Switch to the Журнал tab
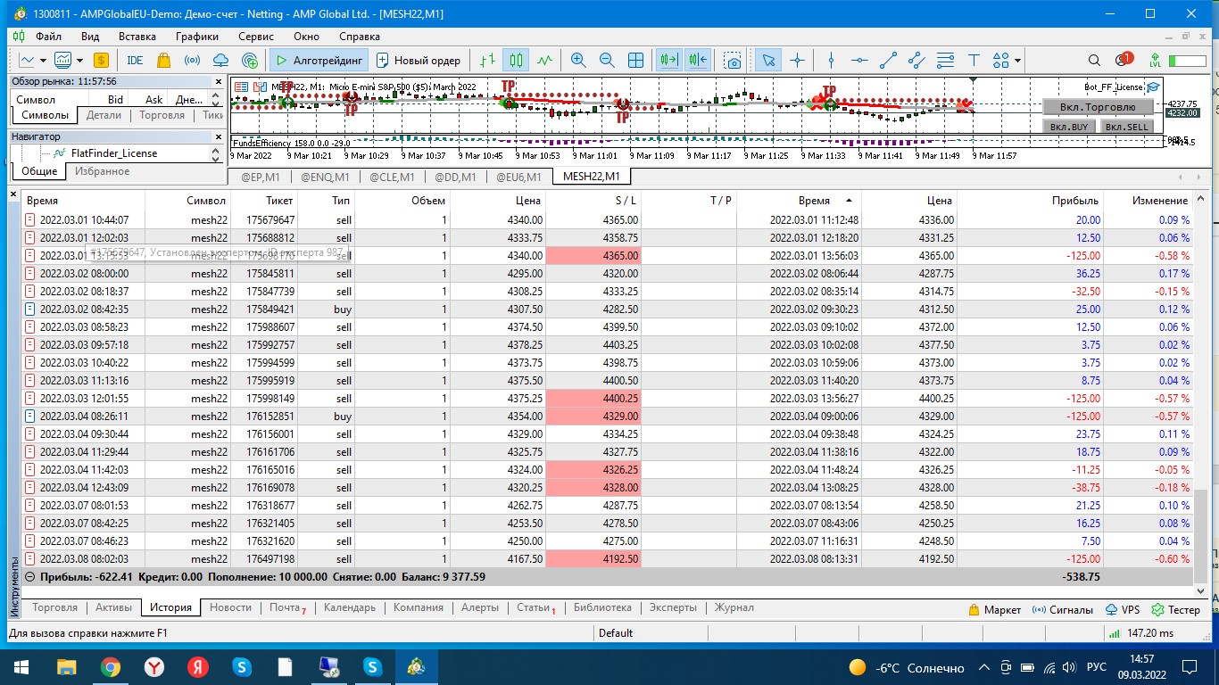The image size is (1219, 685). [x=734, y=607]
